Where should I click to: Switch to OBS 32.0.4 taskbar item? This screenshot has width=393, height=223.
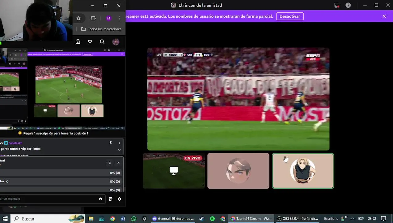(x=298, y=219)
